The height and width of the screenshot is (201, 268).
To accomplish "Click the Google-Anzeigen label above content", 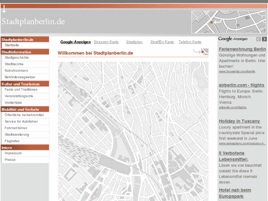I will [75, 42].
